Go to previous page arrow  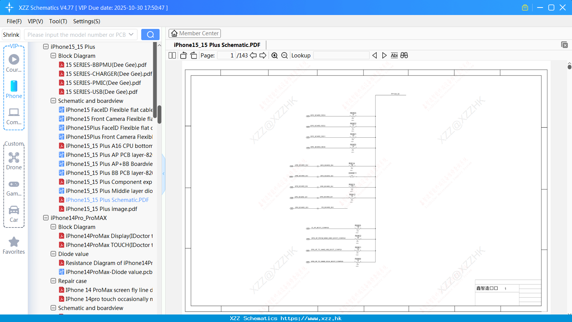tap(254, 55)
